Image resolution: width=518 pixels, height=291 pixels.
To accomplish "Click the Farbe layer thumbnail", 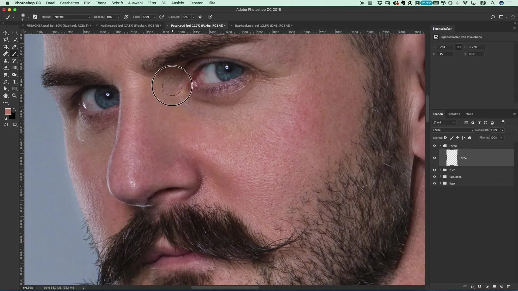I will 452,158.
